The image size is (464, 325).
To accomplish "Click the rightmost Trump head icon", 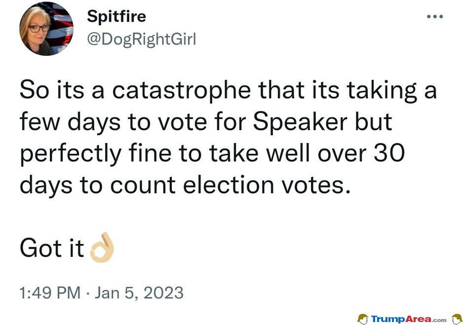I will click(457, 320).
